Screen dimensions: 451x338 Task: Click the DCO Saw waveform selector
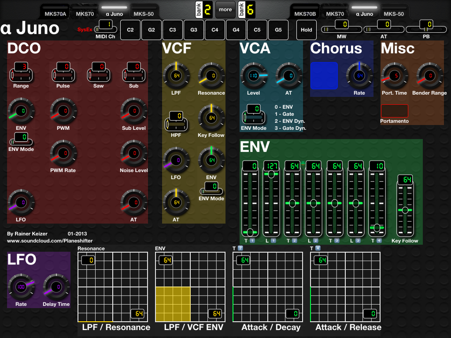point(99,72)
